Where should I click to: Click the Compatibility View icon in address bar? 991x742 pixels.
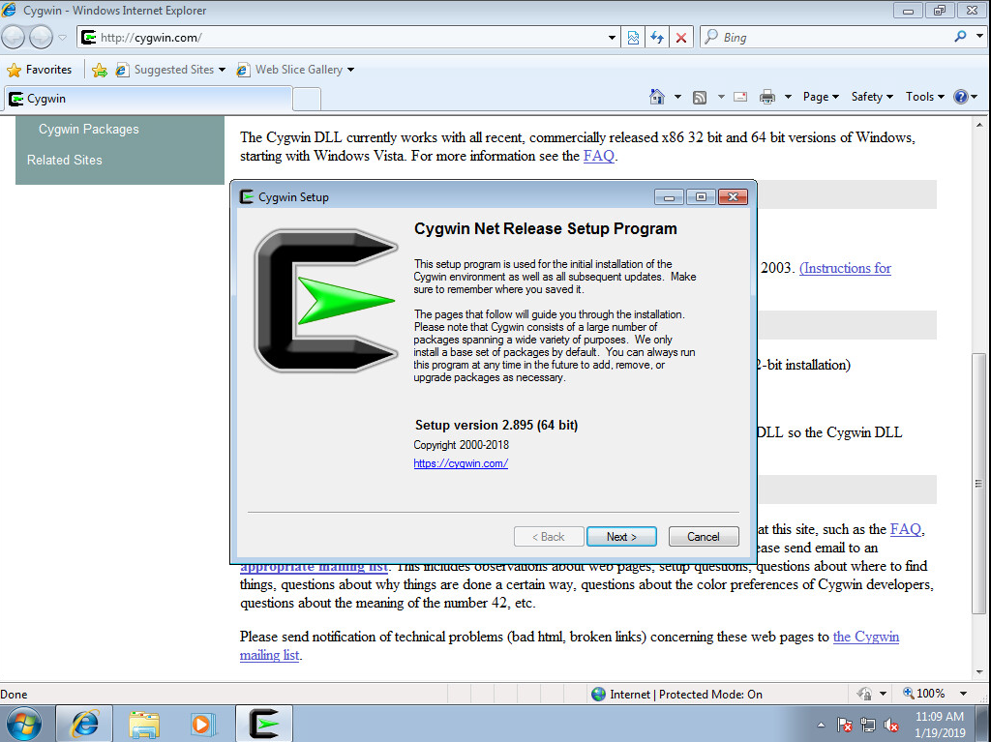coord(633,38)
